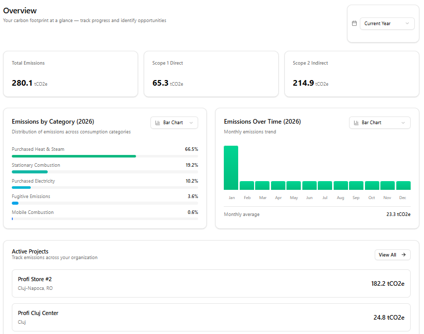Click the Jan axis label
Image resolution: width=424 pixels, height=334 pixels.
point(232,198)
